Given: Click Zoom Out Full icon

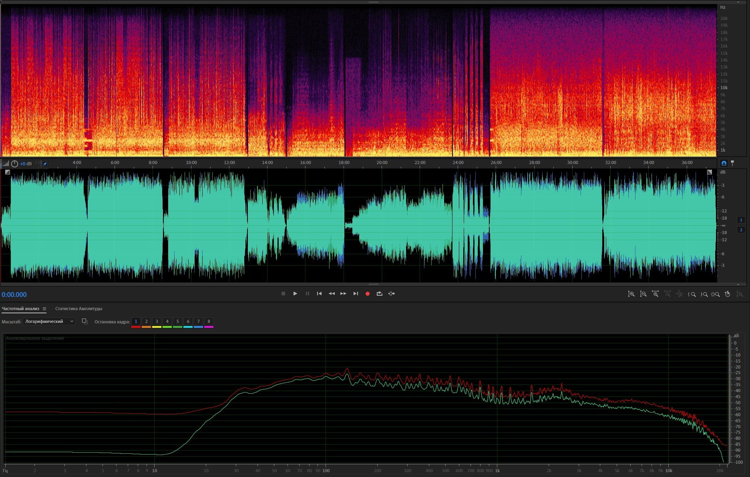Looking at the screenshot, I should coord(680,294).
